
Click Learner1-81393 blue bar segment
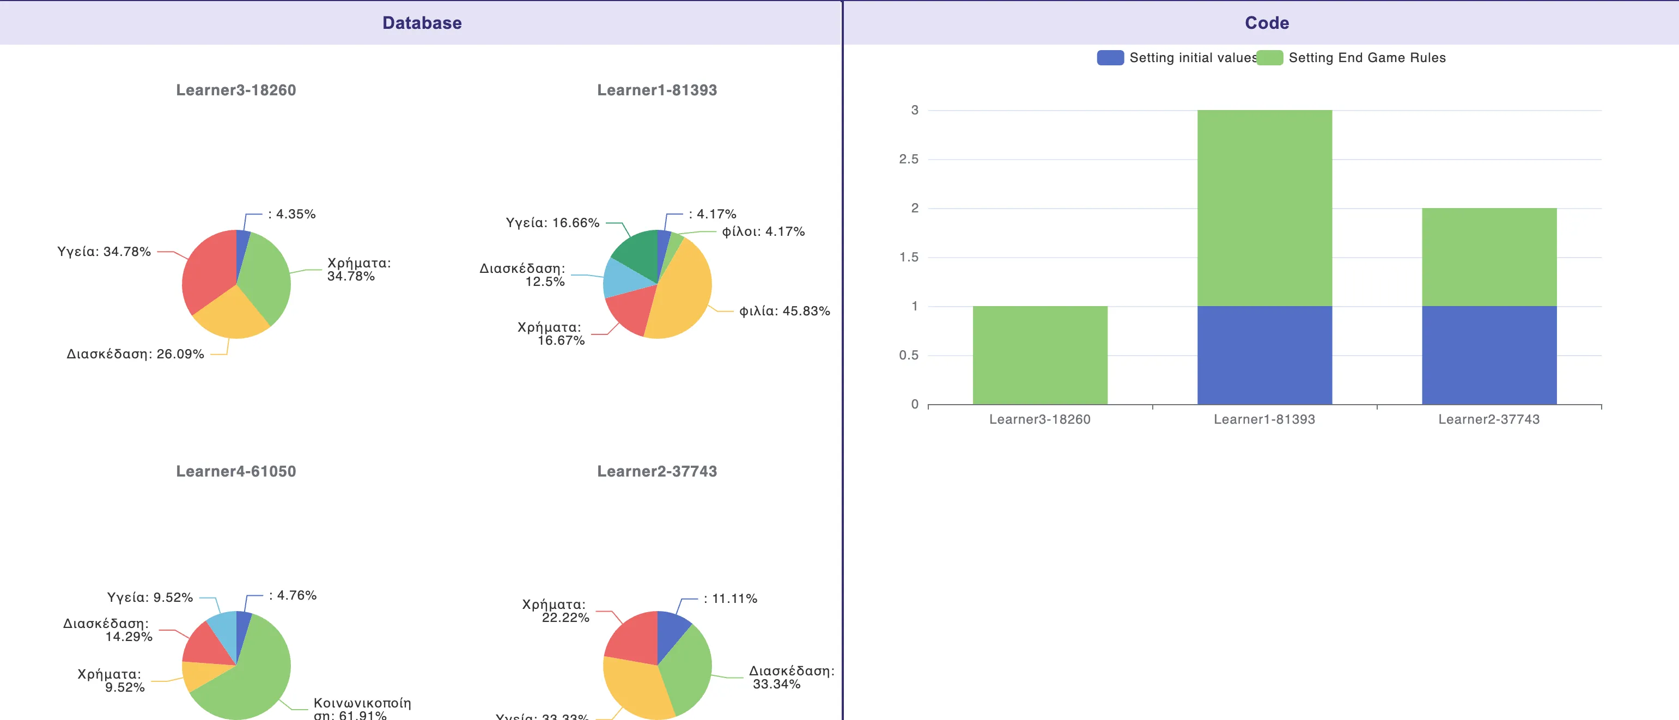click(1264, 355)
